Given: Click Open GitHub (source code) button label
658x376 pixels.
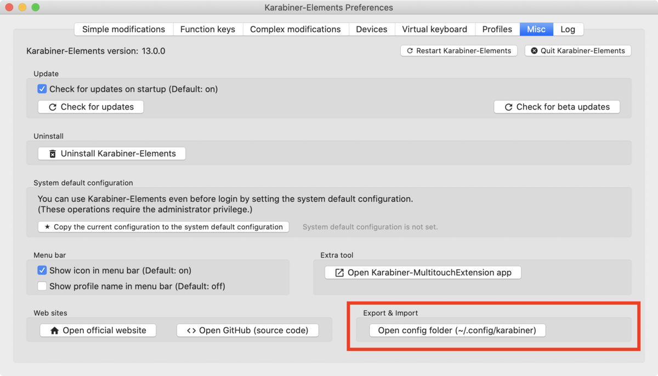Looking at the screenshot, I should (x=253, y=331).
